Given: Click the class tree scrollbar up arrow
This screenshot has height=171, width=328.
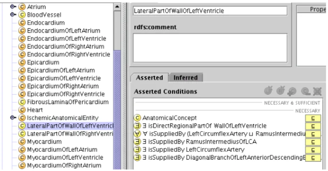Looking at the screenshot, I should coord(117,7).
